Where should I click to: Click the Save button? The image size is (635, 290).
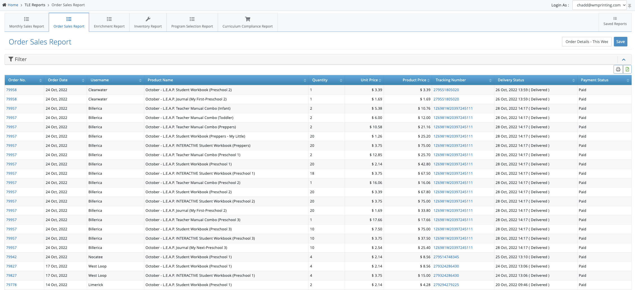(x=620, y=42)
